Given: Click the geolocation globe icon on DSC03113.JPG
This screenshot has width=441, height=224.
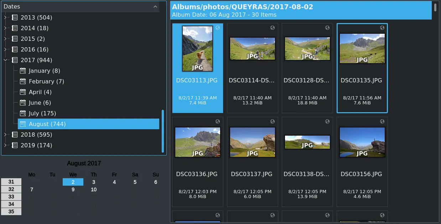Looking at the screenshot, I should pyautogui.click(x=218, y=28).
